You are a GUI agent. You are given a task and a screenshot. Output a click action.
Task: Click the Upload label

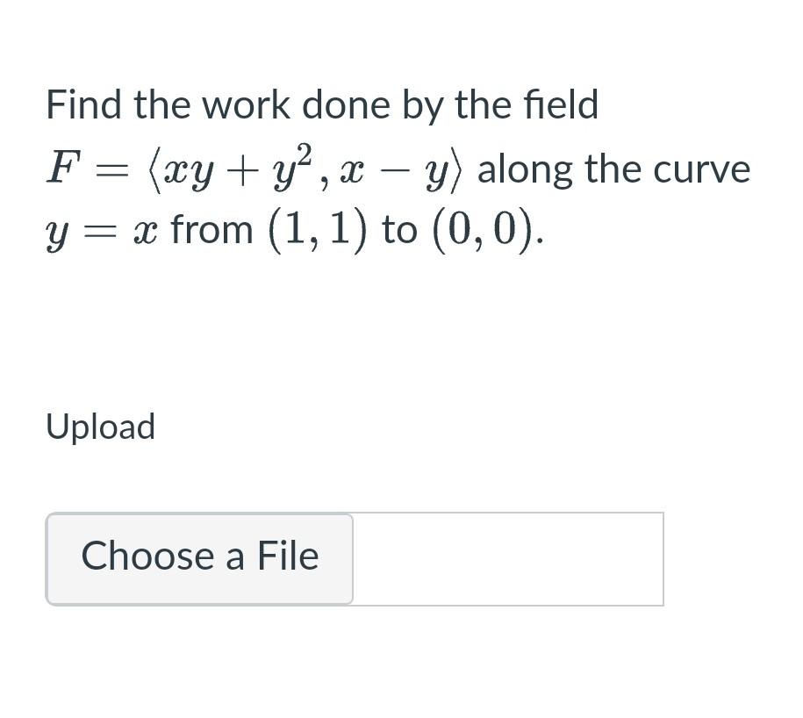point(99,427)
